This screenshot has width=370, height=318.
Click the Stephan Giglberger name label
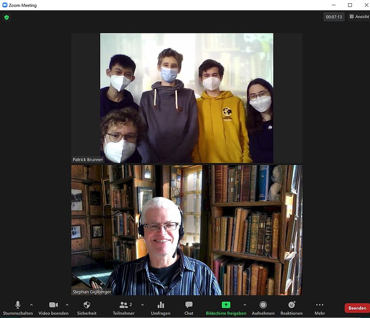click(x=92, y=292)
